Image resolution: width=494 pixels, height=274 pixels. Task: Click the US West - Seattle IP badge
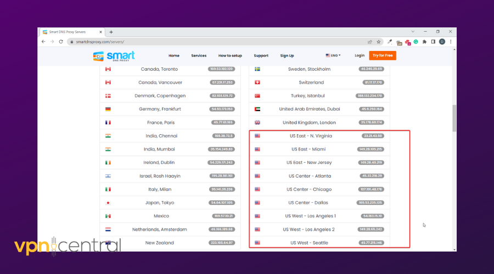pyautogui.click(x=372, y=243)
